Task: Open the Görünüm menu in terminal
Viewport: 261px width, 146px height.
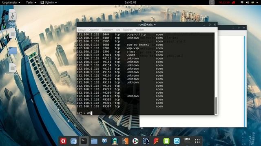Action: point(107,30)
